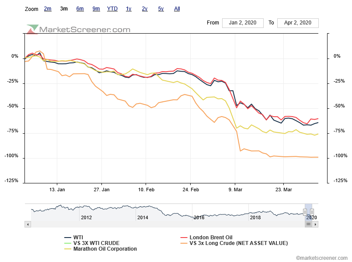The height and width of the screenshot is (262, 352).
Task: Edit the From date field
Action: point(243,23)
